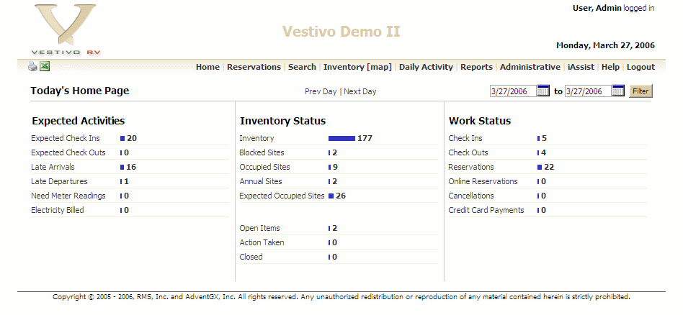Open the iAssist menu item
Image resolution: width=683 pixels, height=315 pixels.
(x=581, y=67)
